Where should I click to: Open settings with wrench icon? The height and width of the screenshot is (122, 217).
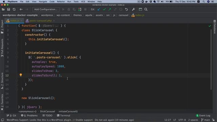[133, 9]
